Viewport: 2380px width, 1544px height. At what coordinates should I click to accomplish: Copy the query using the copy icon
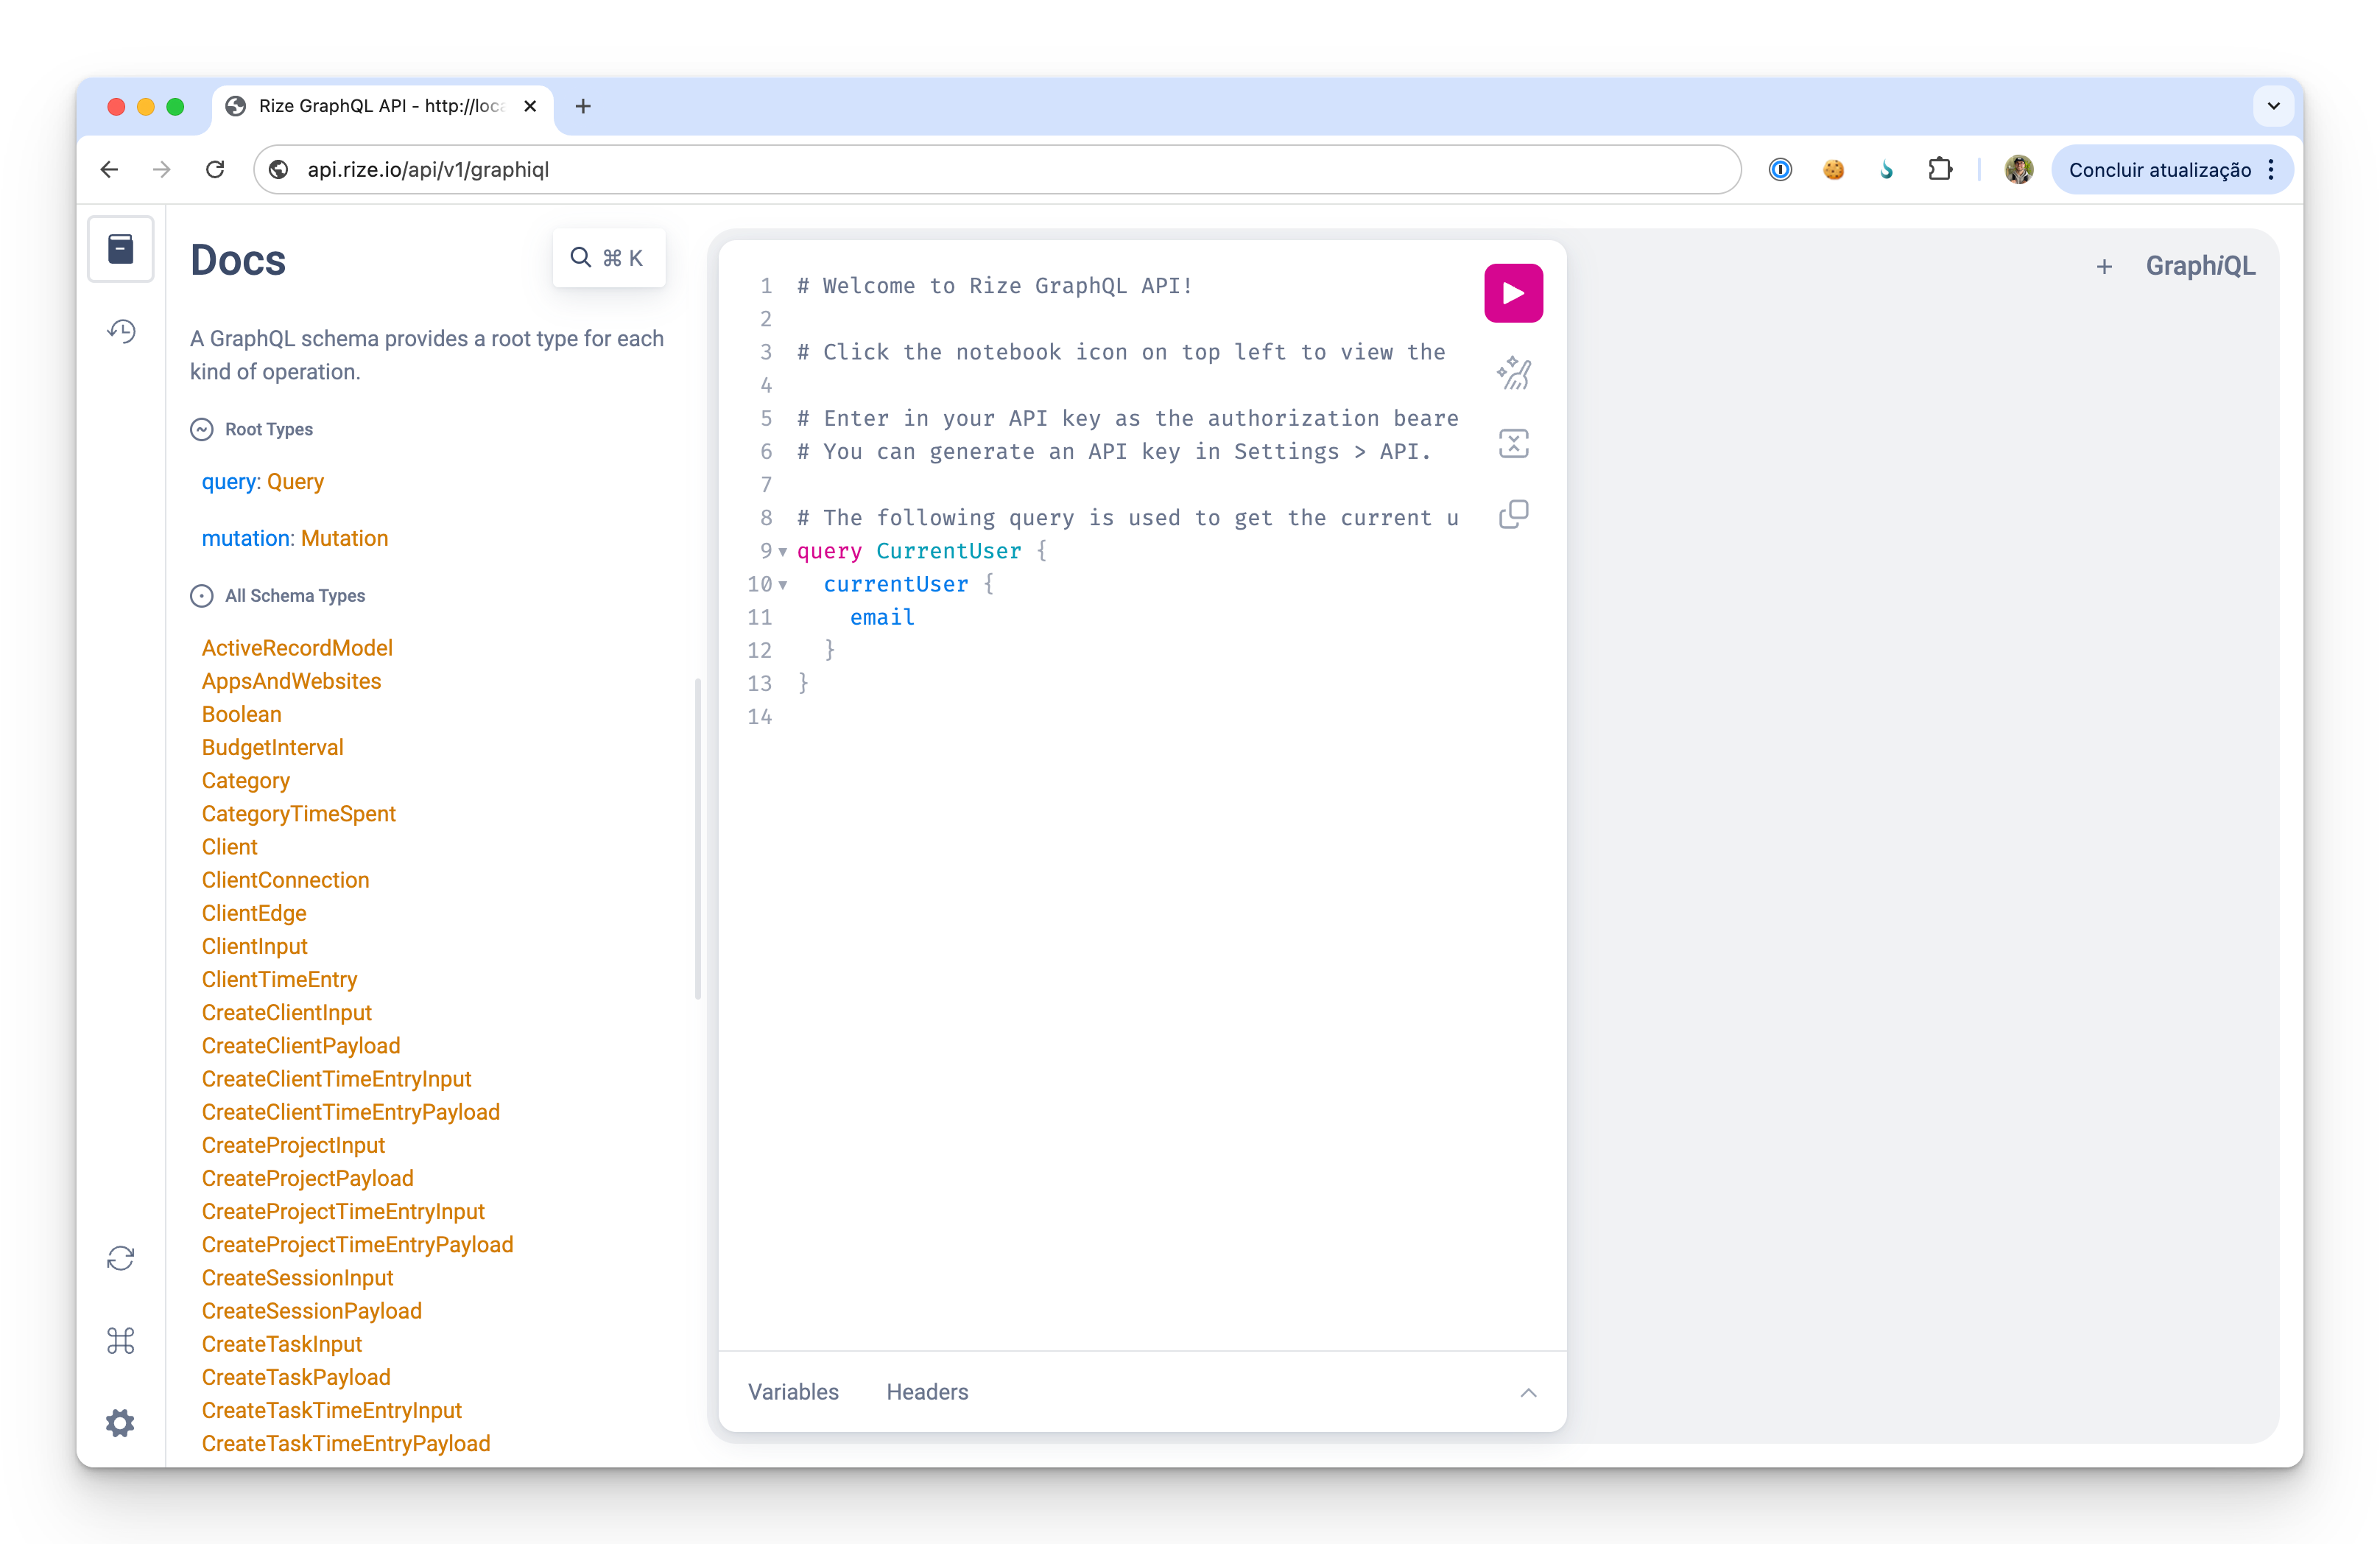[1513, 514]
